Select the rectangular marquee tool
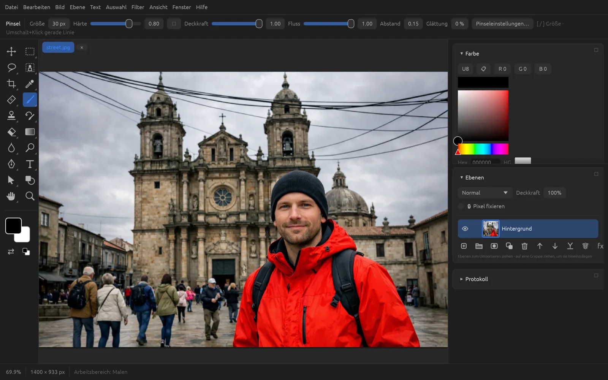The image size is (608, 380). click(x=30, y=51)
